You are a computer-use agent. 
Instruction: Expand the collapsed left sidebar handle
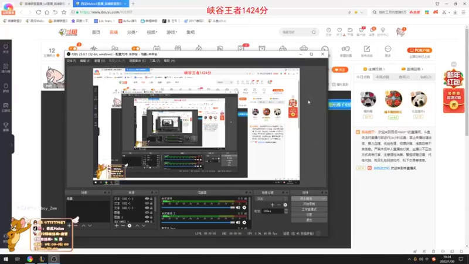coord(12,144)
